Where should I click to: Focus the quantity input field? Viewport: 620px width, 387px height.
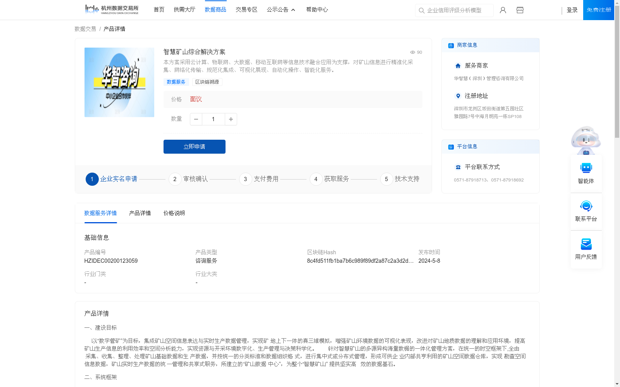(x=214, y=119)
